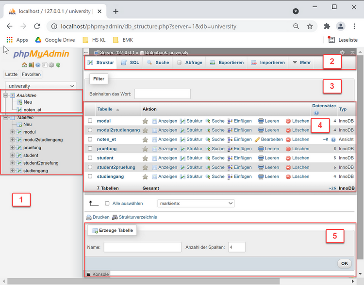Open the Suche tab
Image resolution: width=364 pixels, height=285 pixels.
[158, 63]
